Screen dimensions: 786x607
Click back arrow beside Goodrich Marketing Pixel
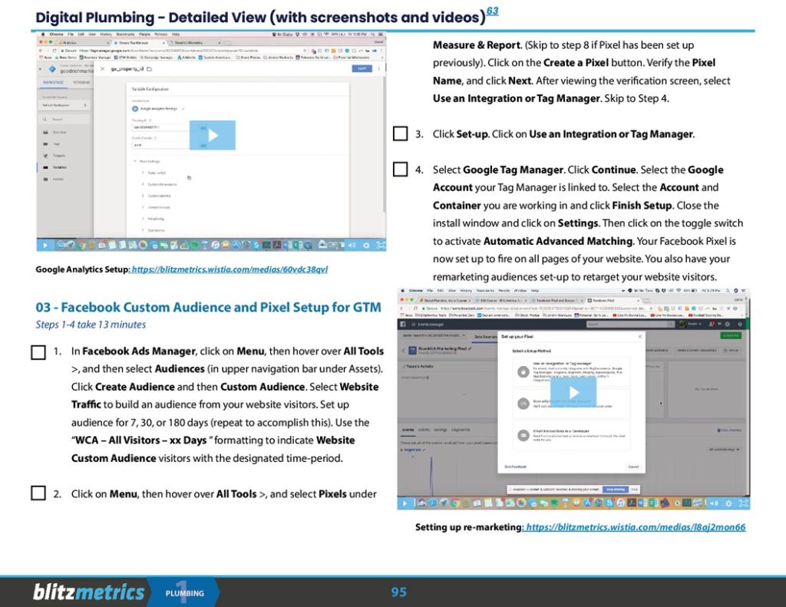tap(404, 351)
